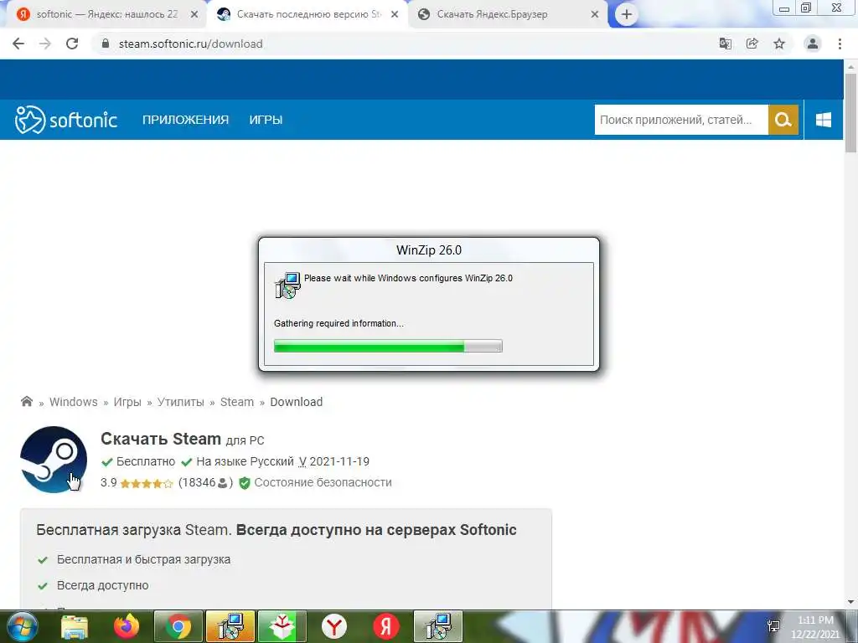Click the Игры breadcrumb link
This screenshot has width=858, height=643.
point(127,402)
